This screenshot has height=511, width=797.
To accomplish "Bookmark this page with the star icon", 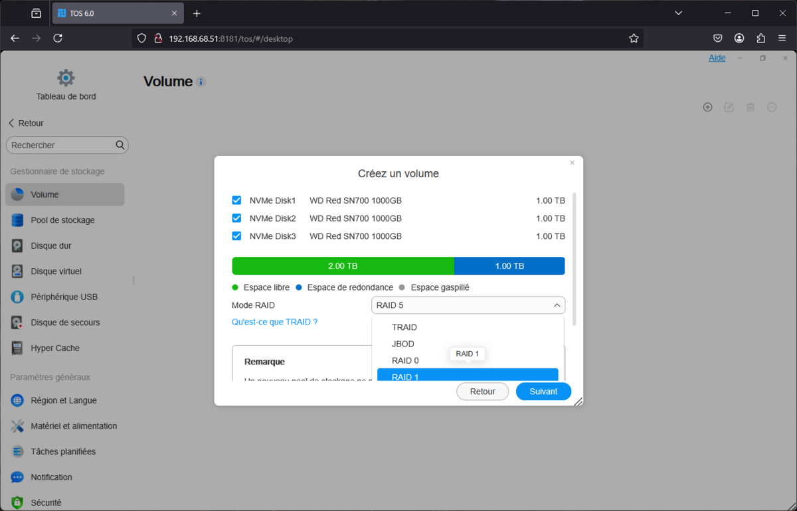I will click(634, 38).
